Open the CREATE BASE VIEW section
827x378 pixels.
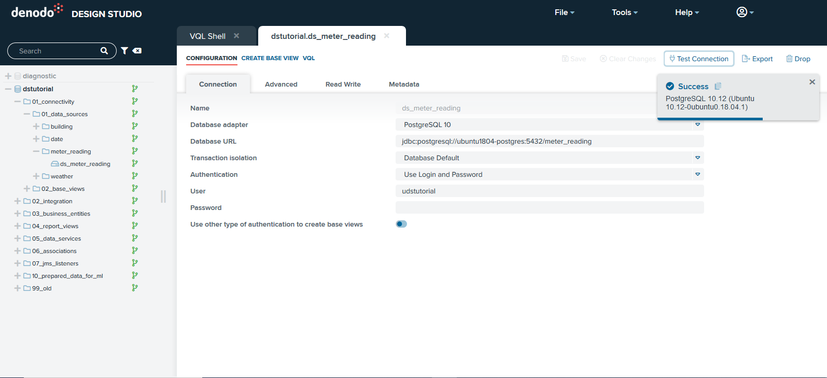point(270,58)
